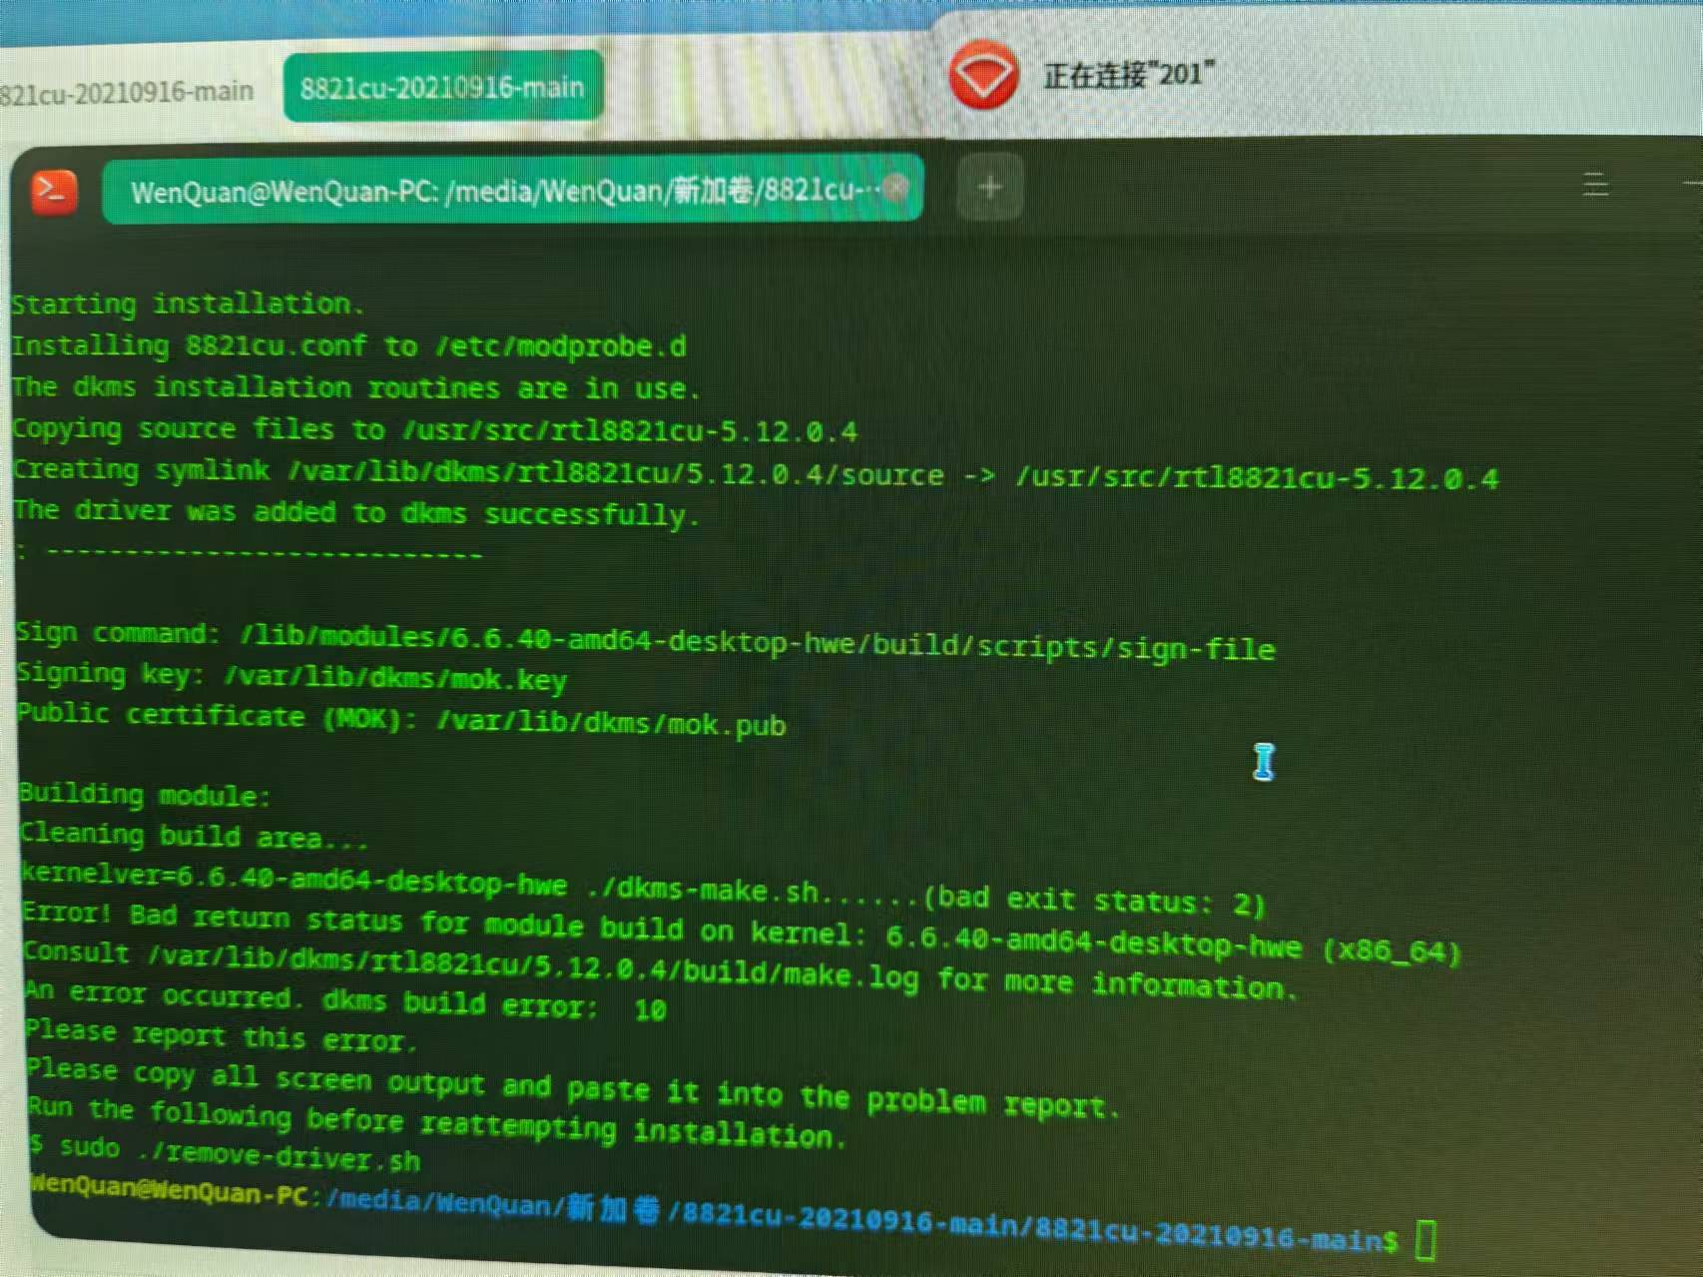
Task: Click the connecting "201" notification text
Action: [x=1129, y=75]
